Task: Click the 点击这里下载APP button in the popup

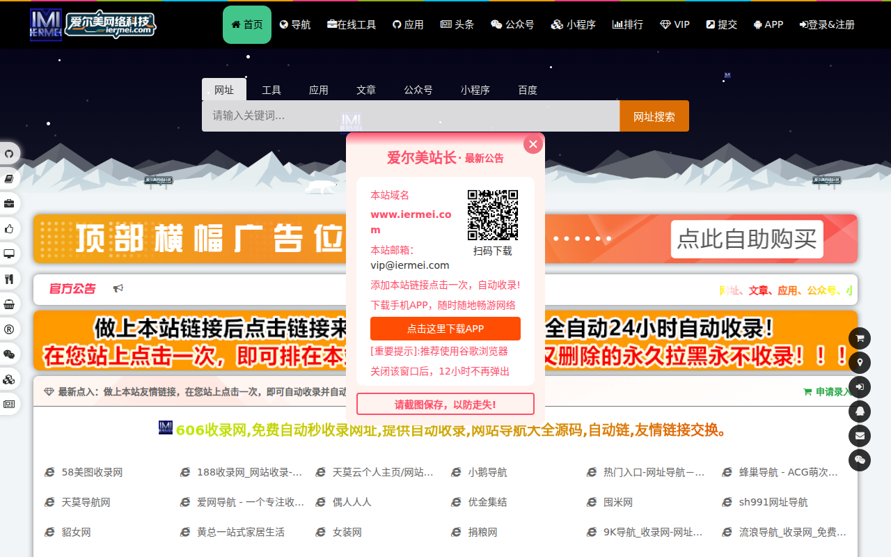Action: (445, 329)
